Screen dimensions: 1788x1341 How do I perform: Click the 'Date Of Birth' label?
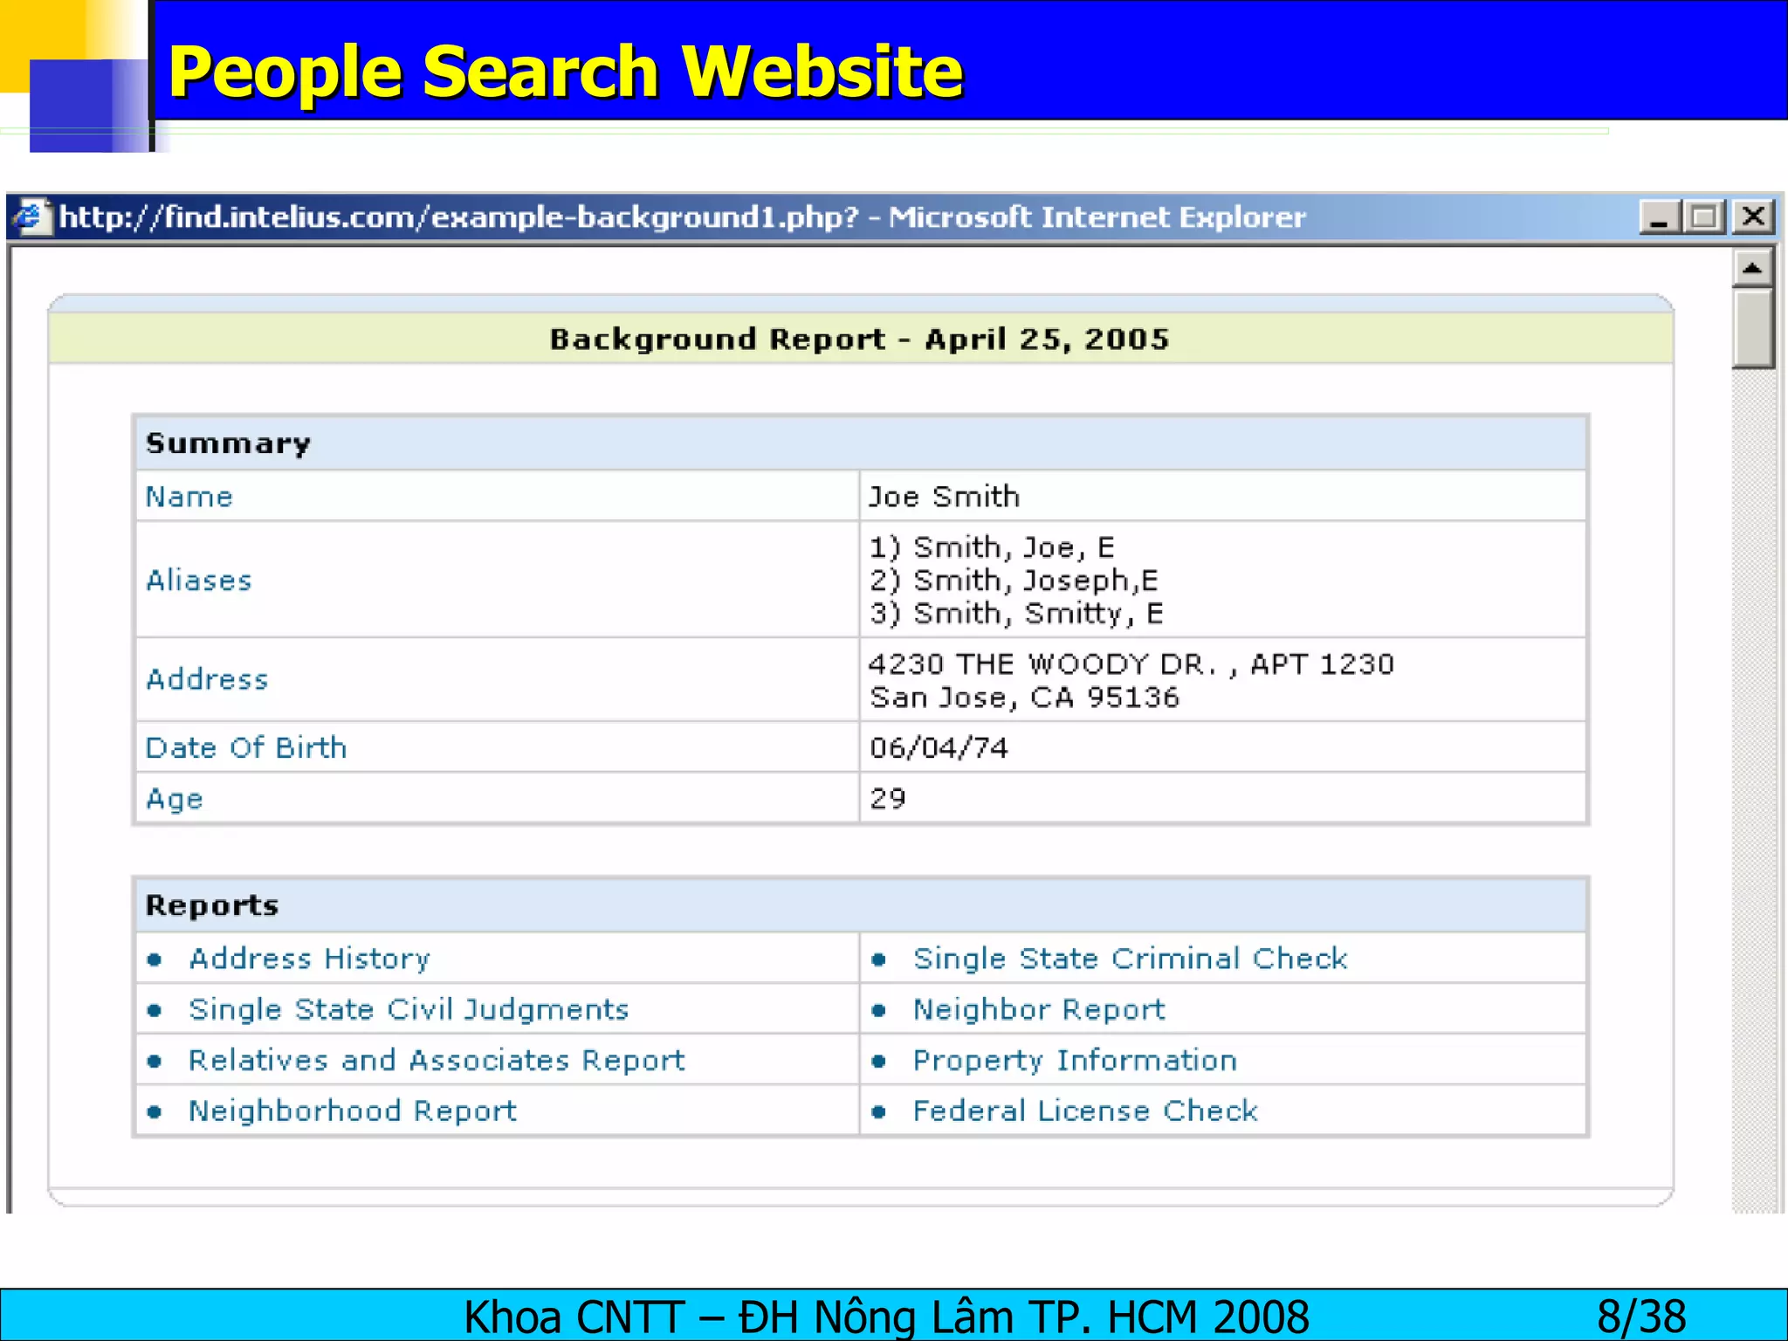246,747
